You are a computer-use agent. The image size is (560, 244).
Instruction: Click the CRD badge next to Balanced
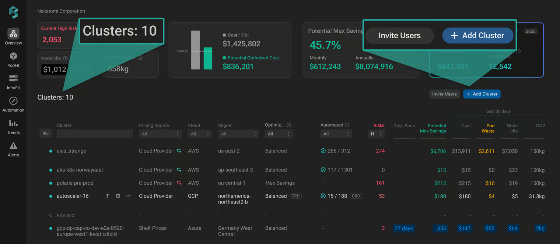(295, 196)
